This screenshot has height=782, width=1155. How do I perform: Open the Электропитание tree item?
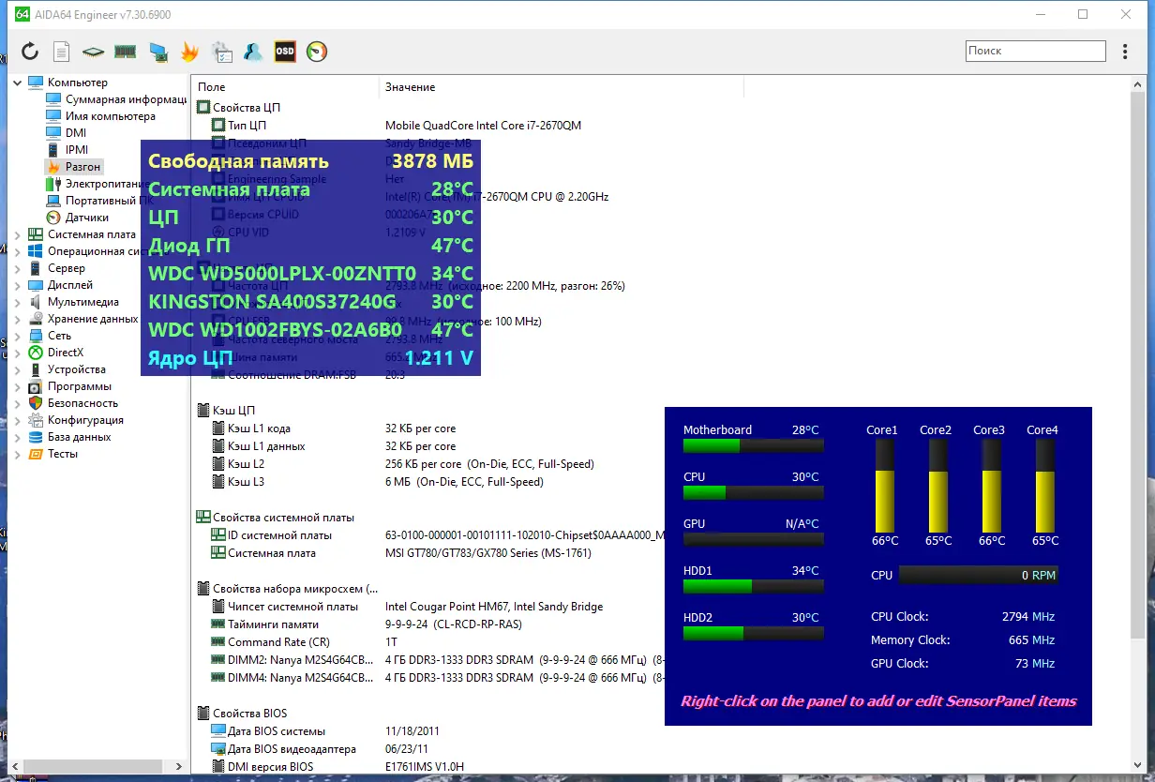[109, 184]
